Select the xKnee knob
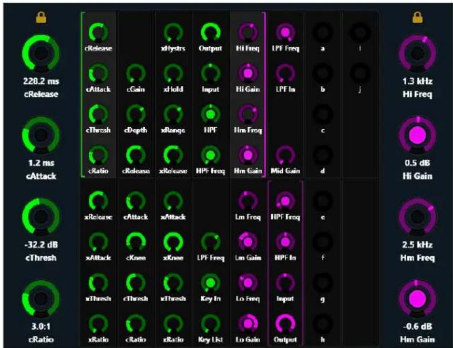This screenshot has height=348, width=453. 173,242
